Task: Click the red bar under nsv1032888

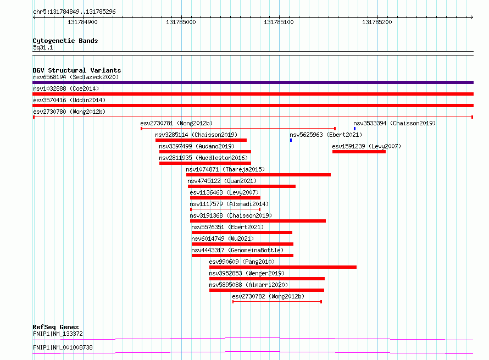Action: tap(253, 94)
